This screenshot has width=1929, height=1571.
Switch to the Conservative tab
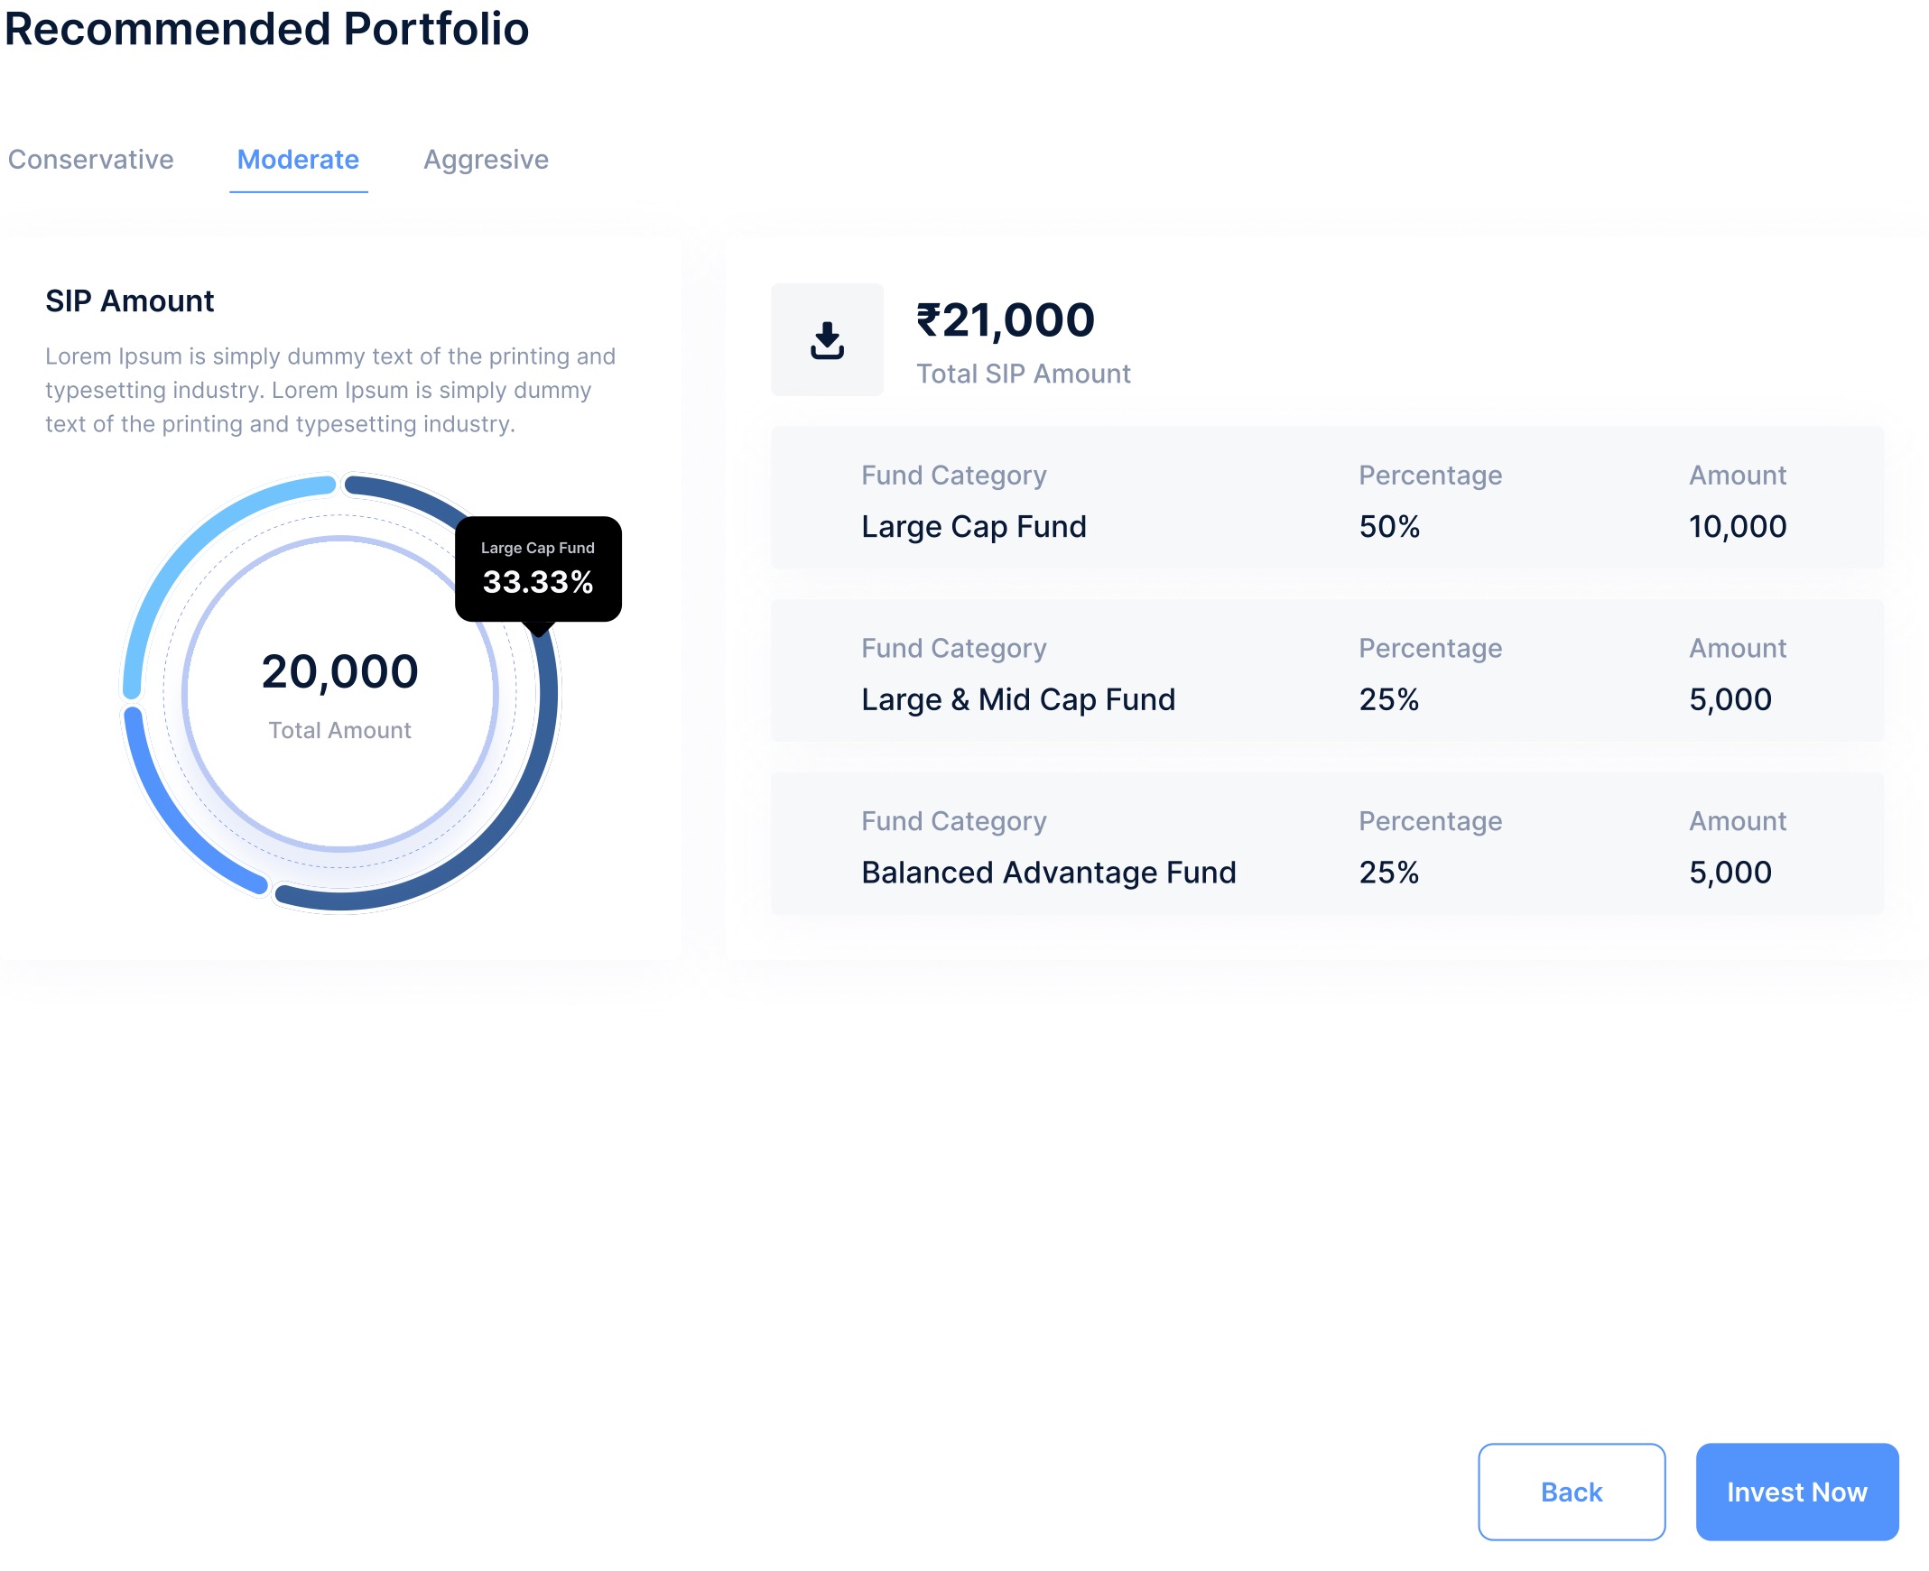[90, 160]
